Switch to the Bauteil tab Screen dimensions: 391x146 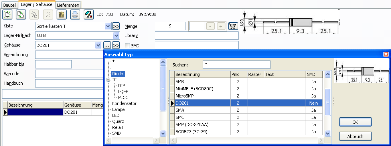[x=10, y=5]
